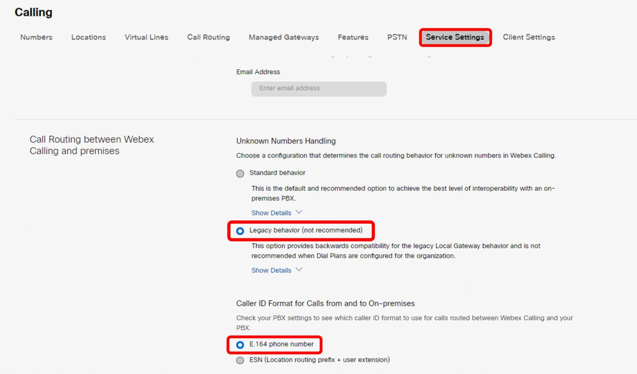Open the Call Routing tab
Image resolution: width=637 pixels, height=374 pixels.
(x=209, y=37)
